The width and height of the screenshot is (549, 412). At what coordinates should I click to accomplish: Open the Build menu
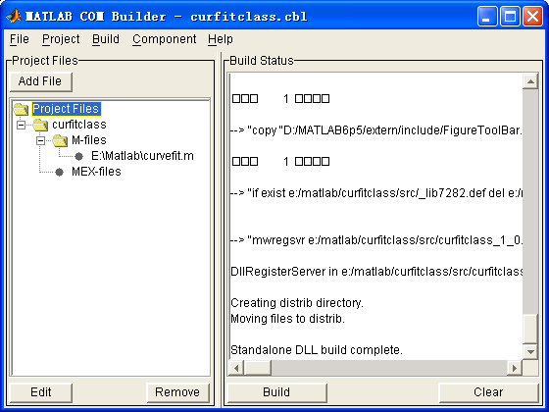(106, 39)
